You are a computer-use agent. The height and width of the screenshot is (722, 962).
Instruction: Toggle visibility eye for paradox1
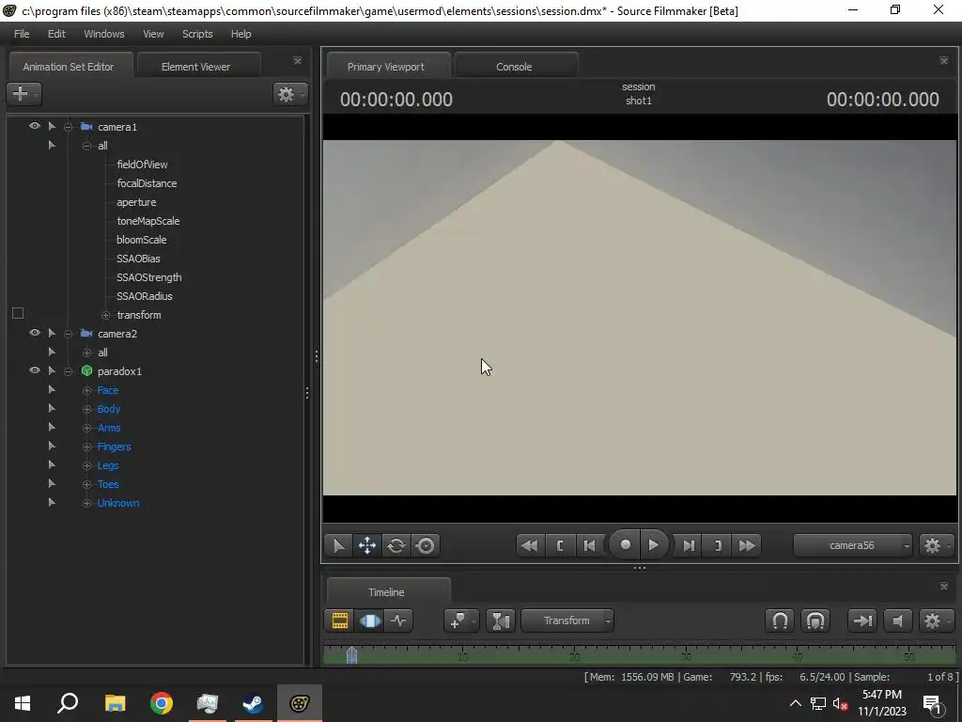coord(35,370)
